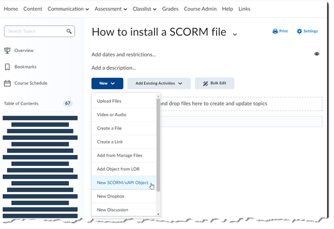Click the dropdown menu scrollbar down arrow
The width and height of the screenshot is (334, 229).
coord(158,214)
